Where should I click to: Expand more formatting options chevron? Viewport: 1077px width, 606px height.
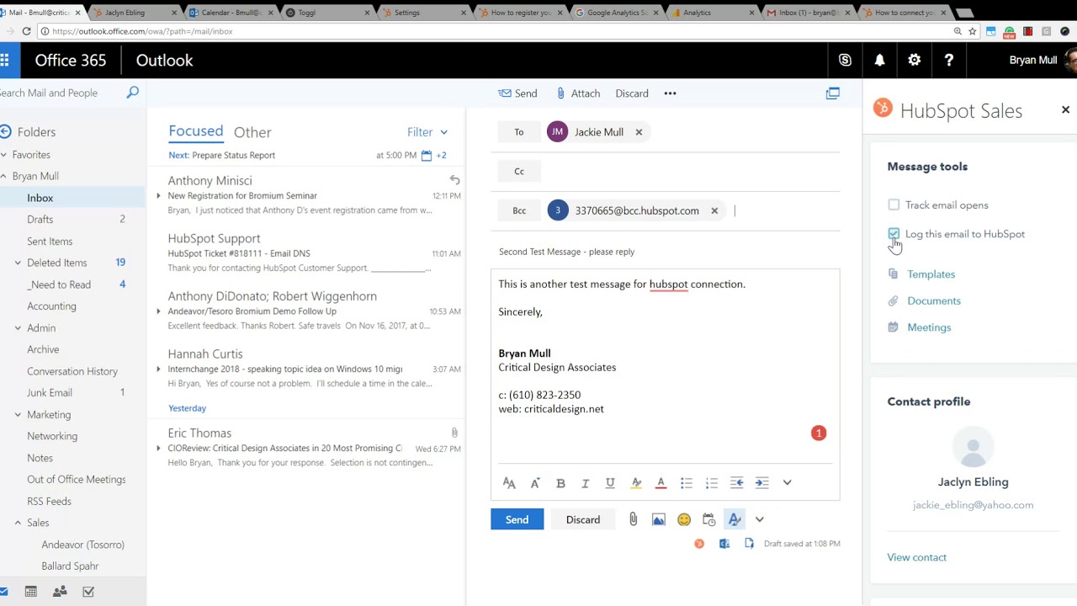(788, 482)
